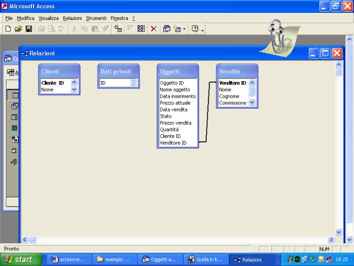
Task: Select Cliente ID field in Oggetti table
Action: [x=170, y=136]
